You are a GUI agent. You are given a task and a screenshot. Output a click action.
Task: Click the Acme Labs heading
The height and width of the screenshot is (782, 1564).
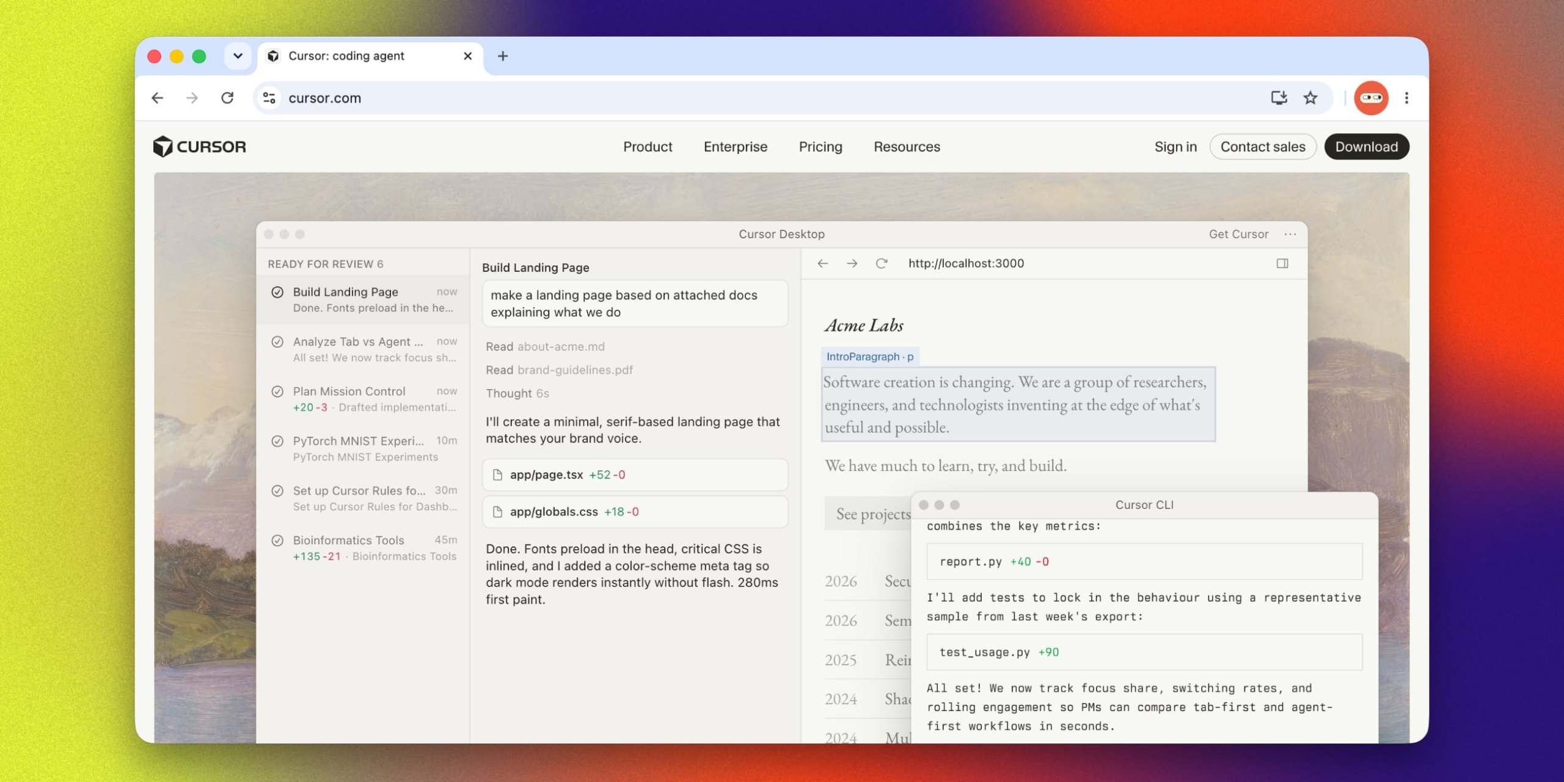[864, 326]
